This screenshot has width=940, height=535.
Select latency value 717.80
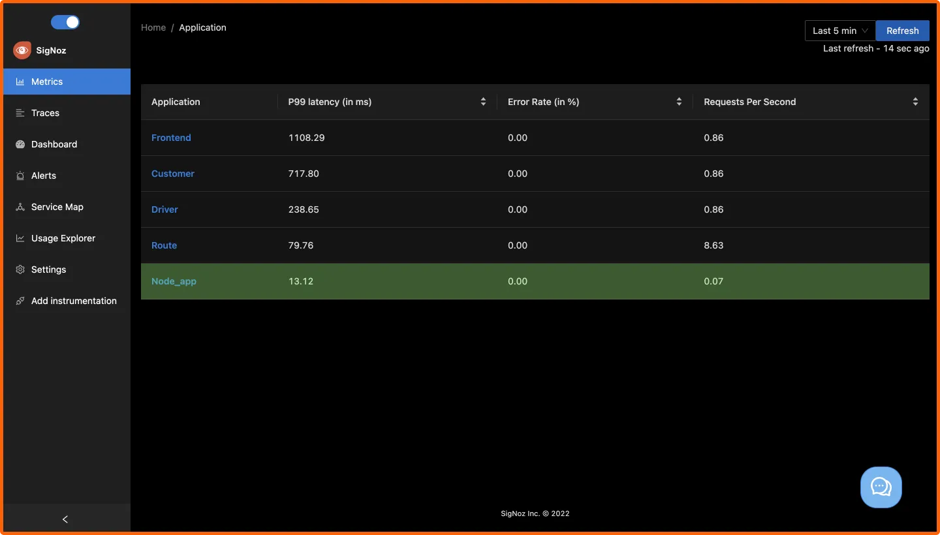(304, 174)
